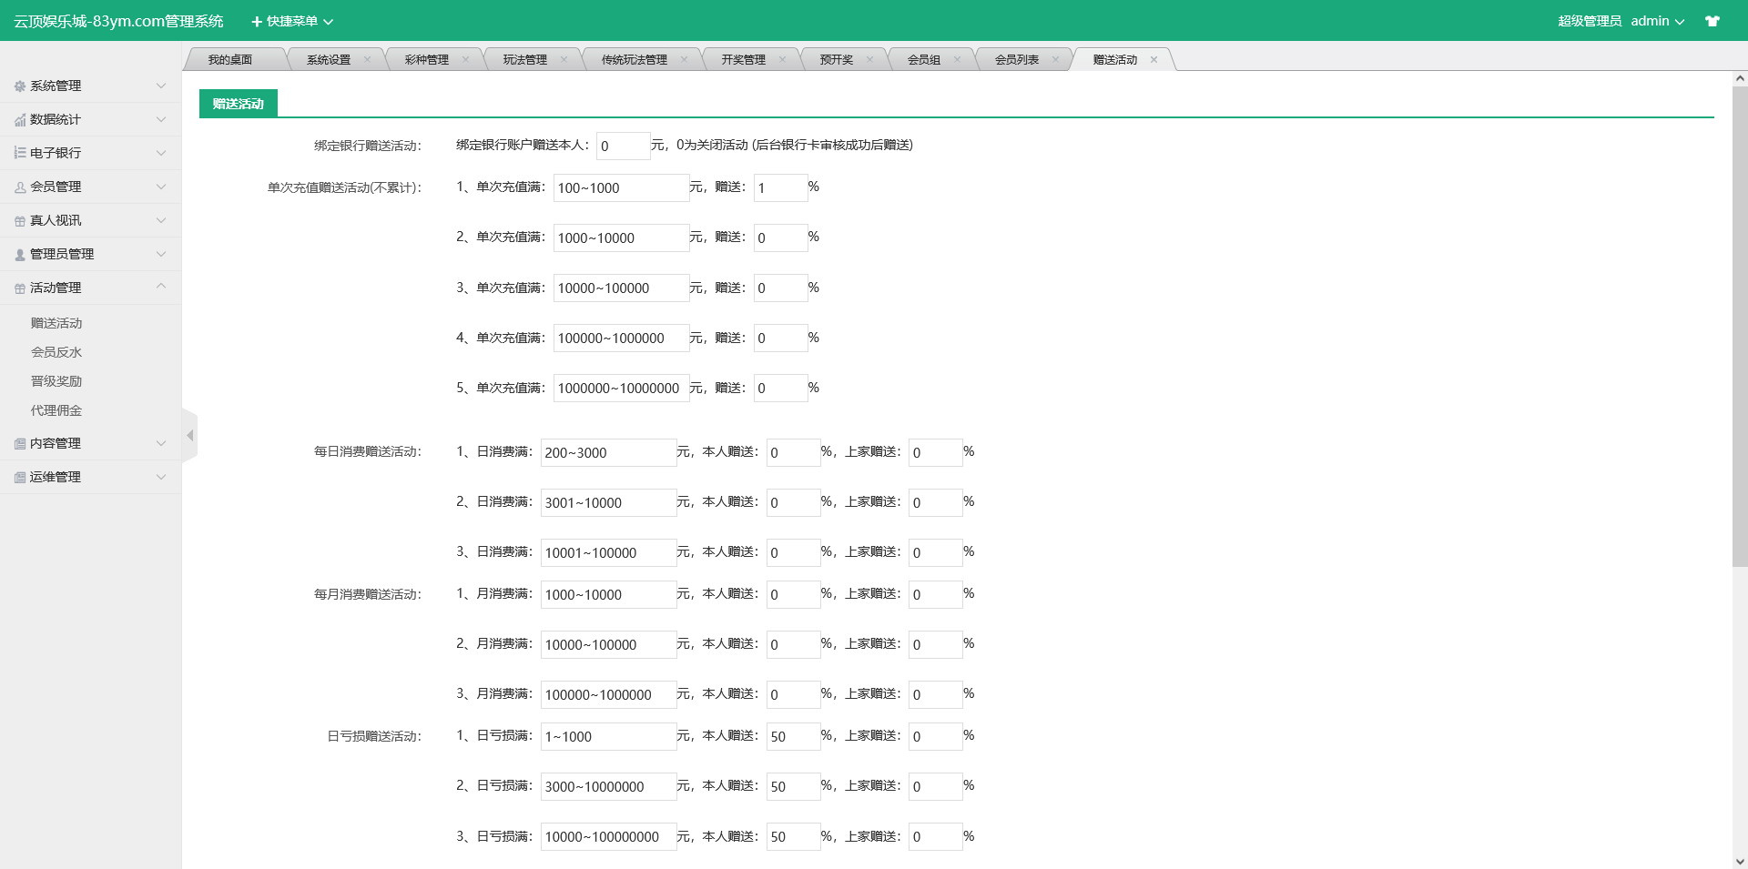Click the 1000~10000 single recharge range field

point(621,237)
